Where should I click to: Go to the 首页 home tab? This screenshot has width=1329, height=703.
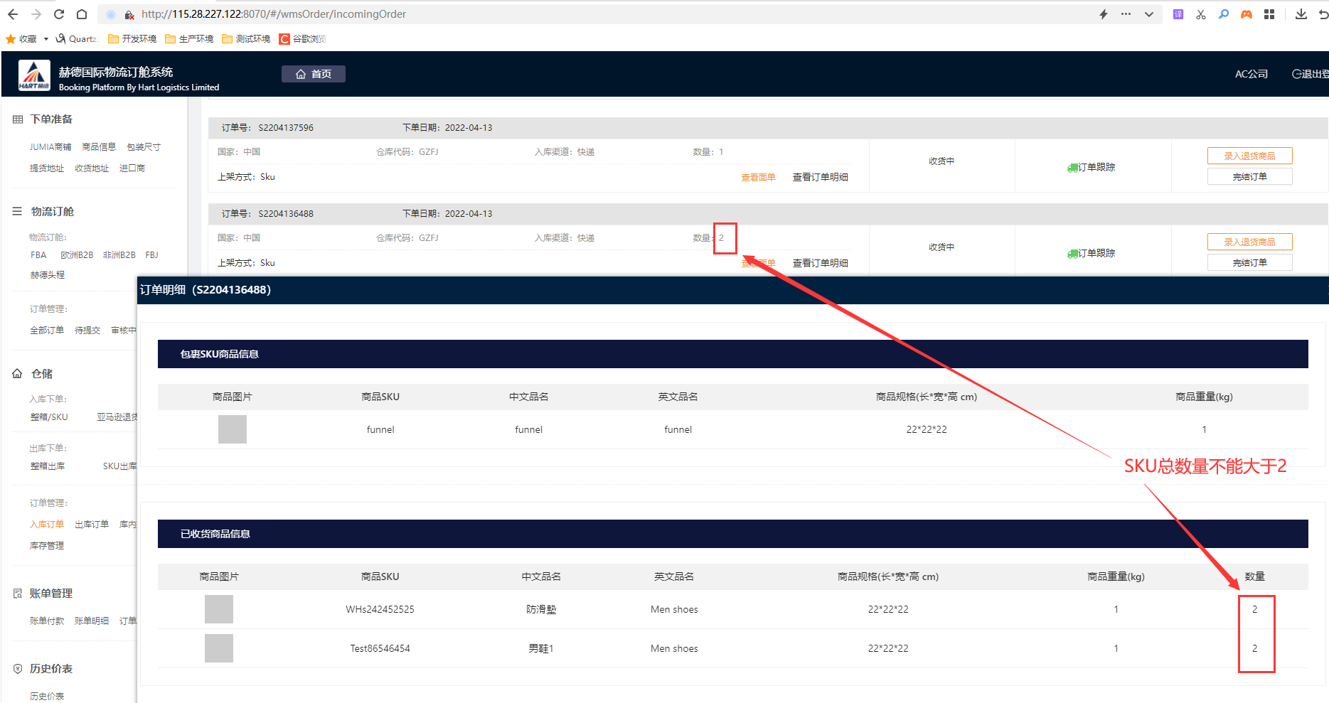(x=314, y=74)
